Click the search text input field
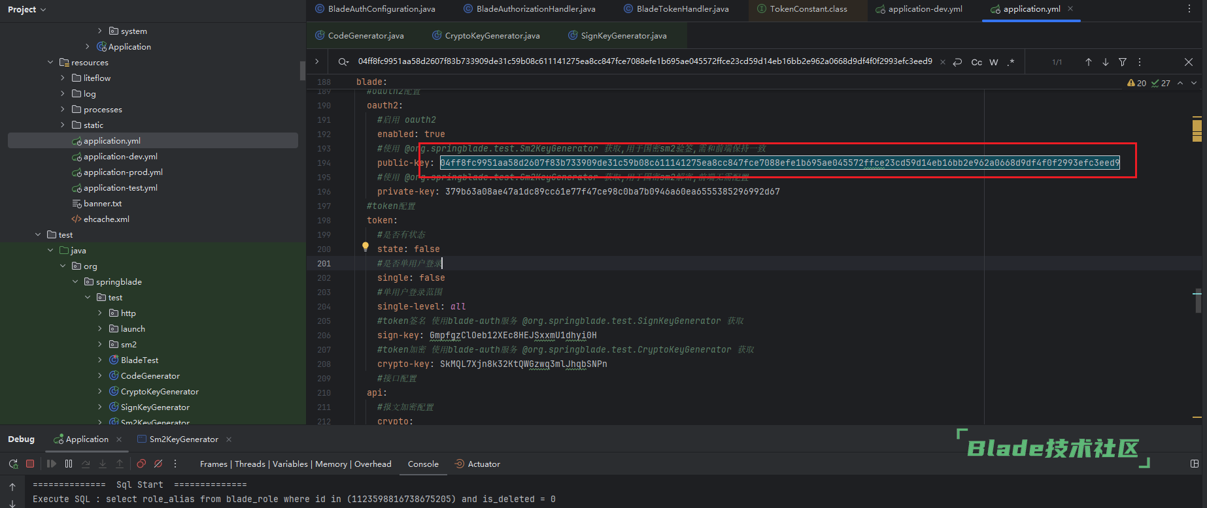 (645, 61)
